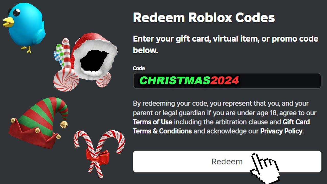Open the Terms of Use link
This screenshot has height=184, width=327.
click(x=153, y=122)
